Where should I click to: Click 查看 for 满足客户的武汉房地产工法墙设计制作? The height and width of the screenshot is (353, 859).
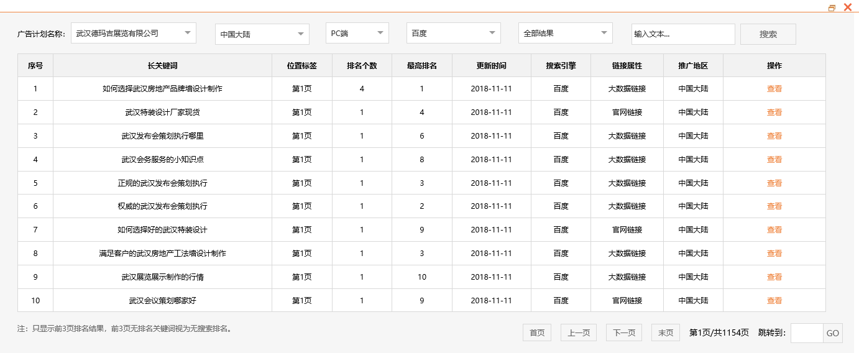774,254
